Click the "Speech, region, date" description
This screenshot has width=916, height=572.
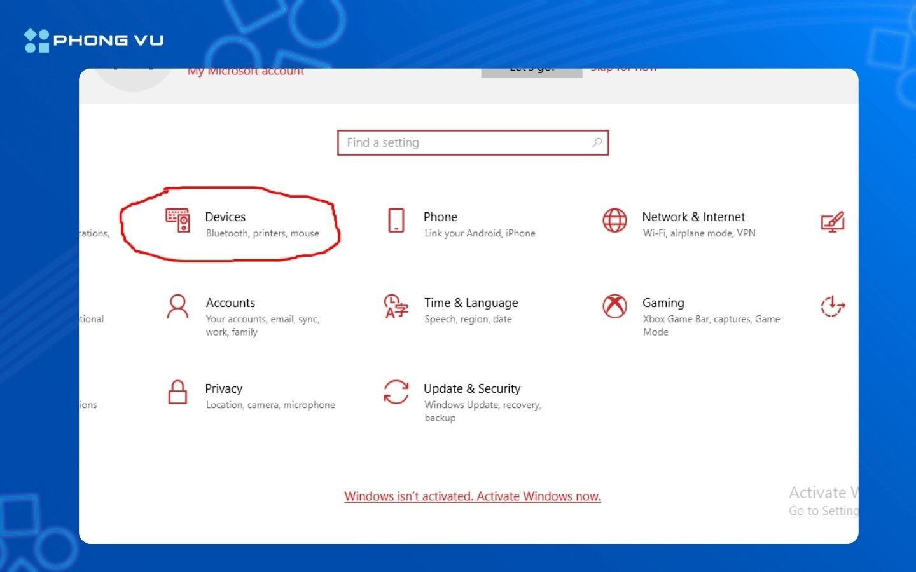click(468, 319)
